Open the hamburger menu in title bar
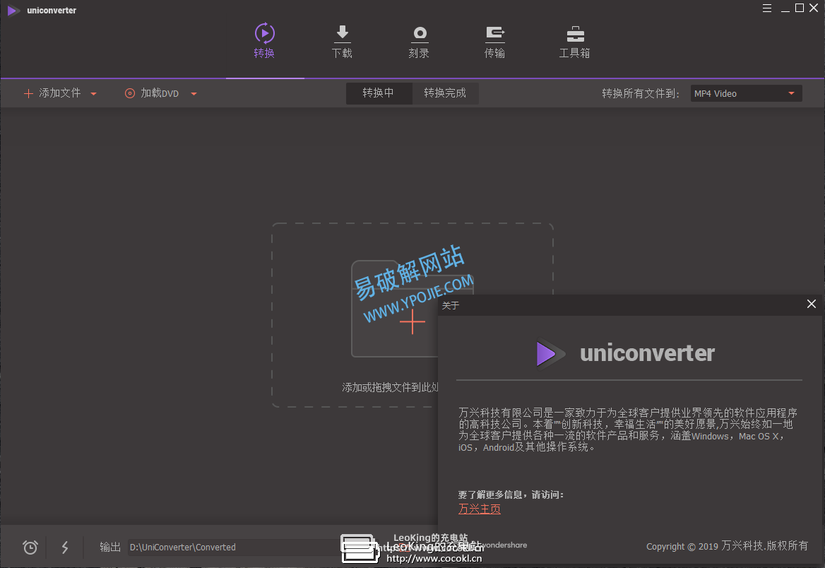 click(x=767, y=8)
